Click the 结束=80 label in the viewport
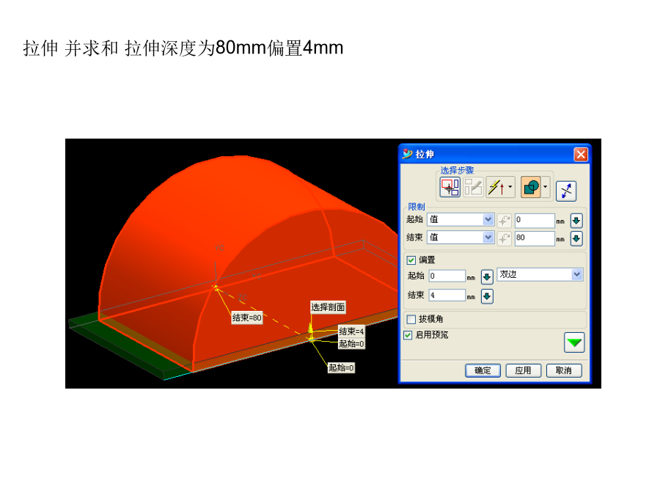 point(247,318)
